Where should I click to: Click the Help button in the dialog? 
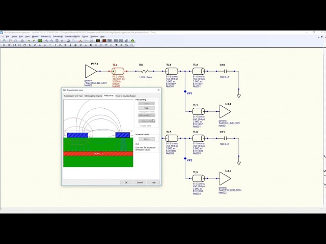coord(153,182)
